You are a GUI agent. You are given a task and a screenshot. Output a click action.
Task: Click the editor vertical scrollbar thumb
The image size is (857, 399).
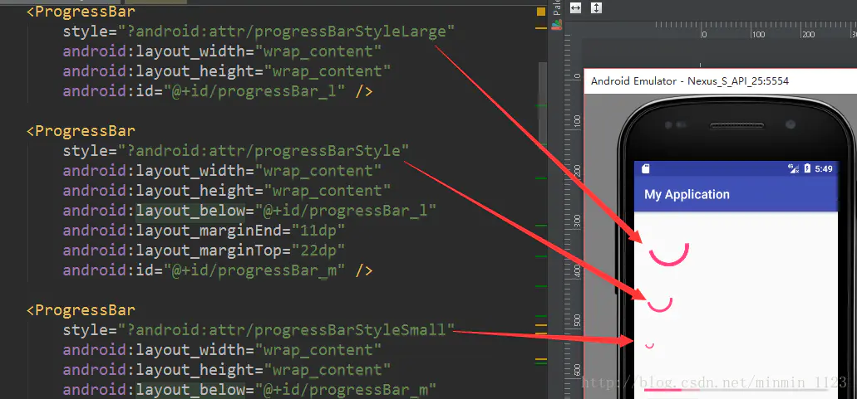[x=543, y=104]
